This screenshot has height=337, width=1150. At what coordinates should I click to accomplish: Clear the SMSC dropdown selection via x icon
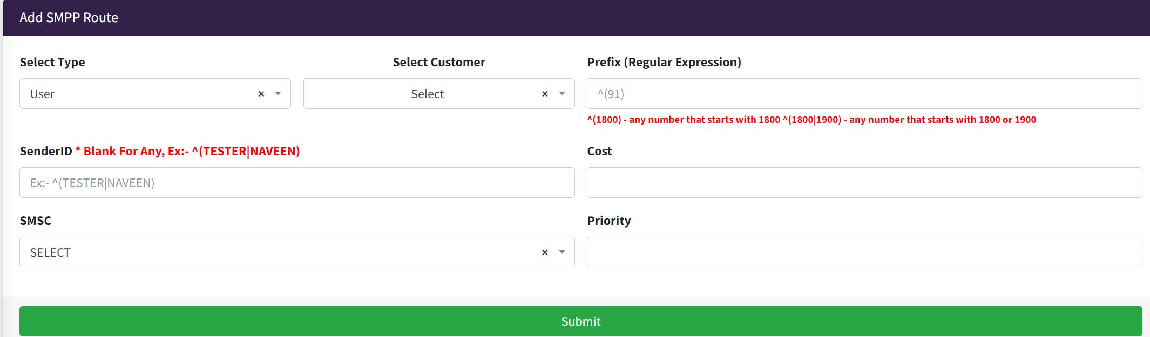(x=545, y=252)
